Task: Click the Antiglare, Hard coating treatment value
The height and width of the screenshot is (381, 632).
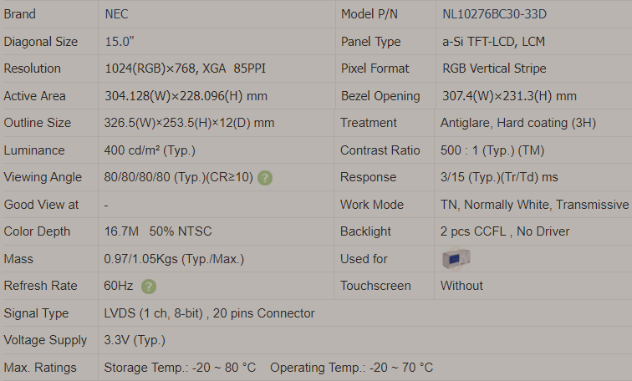Action: pos(518,123)
